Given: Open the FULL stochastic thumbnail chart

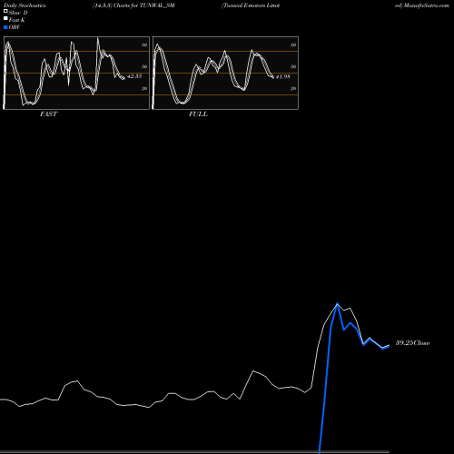Looking at the screenshot, I should (x=225, y=73).
